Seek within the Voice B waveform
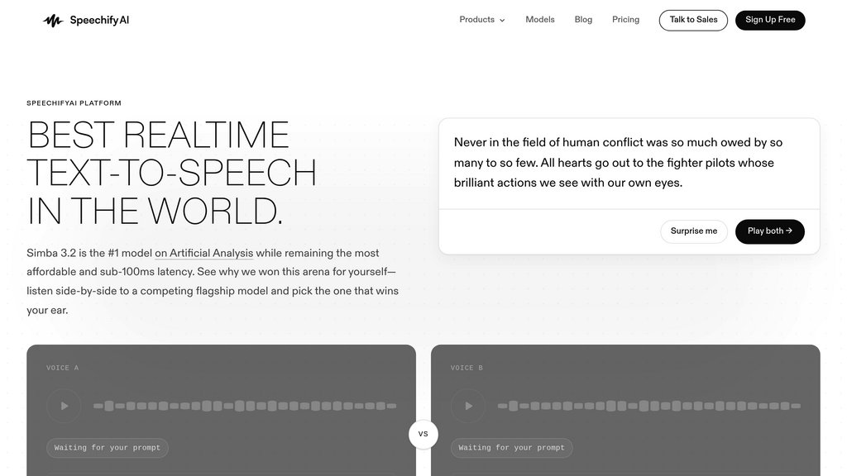This screenshot has height=476, width=847. click(648, 406)
